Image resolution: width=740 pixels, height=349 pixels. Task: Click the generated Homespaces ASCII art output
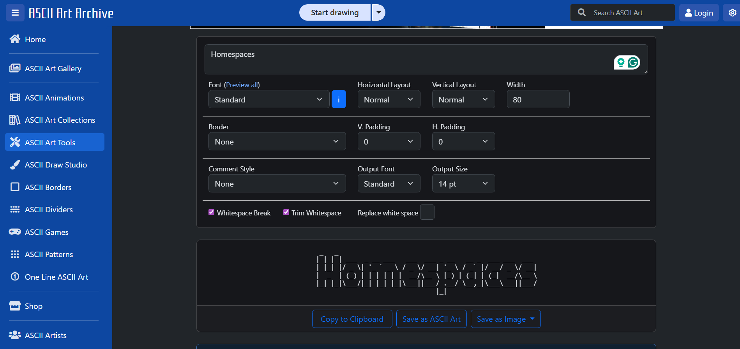(x=427, y=274)
